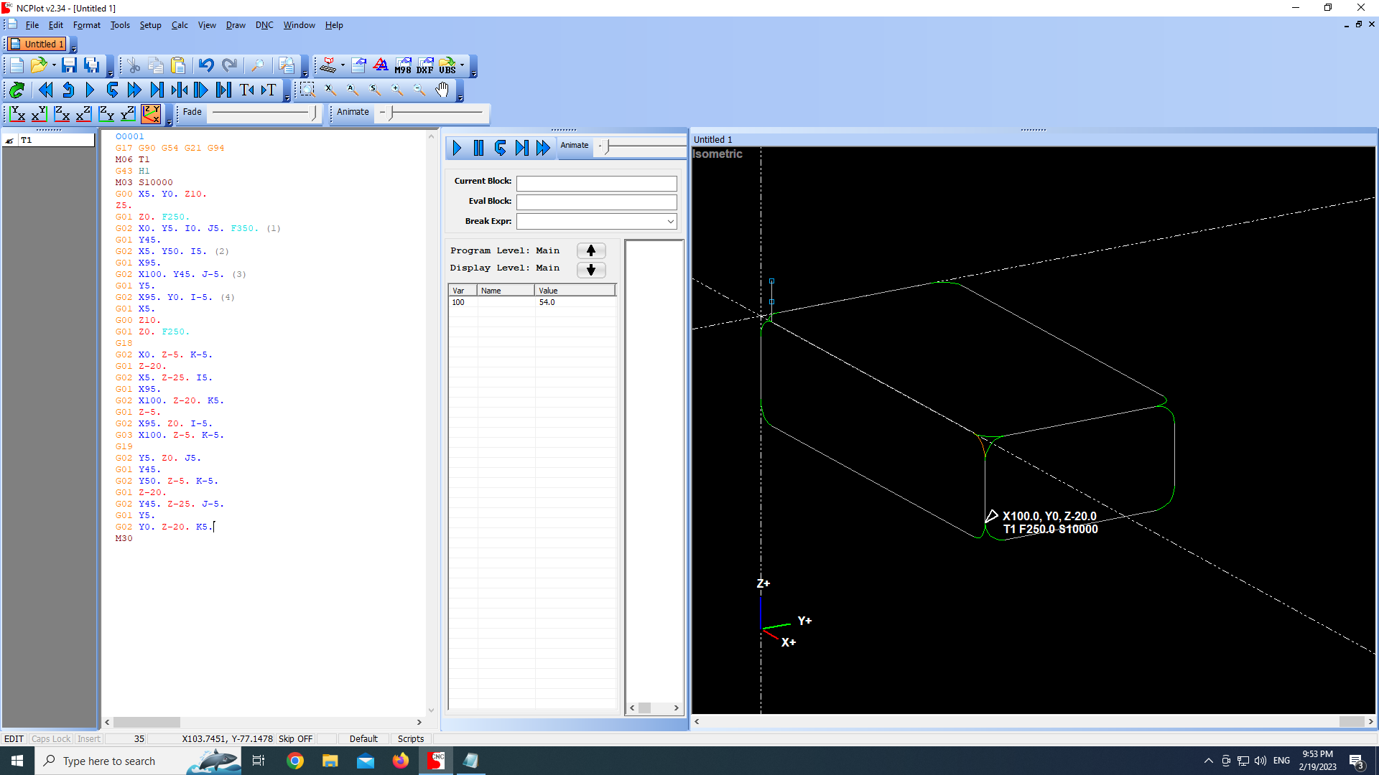Switch to the ZX plane view
This screenshot has height=775, width=1379.
[62, 113]
